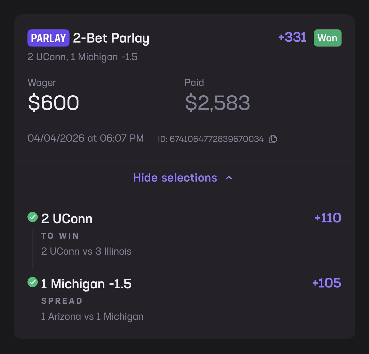Click the bet ID number text
Screen dimensions: 369x354
tap(211, 139)
